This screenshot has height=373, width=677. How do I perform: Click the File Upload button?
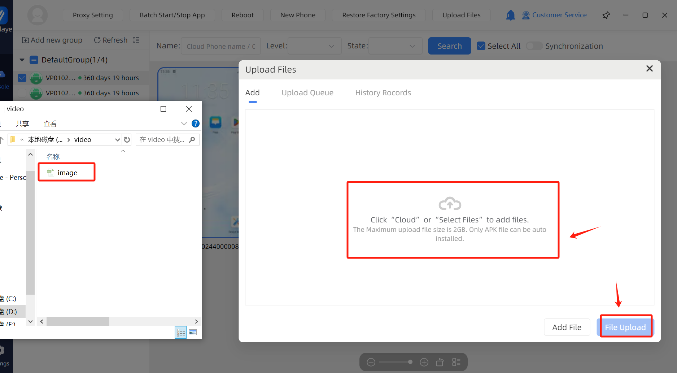click(x=625, y=327)
